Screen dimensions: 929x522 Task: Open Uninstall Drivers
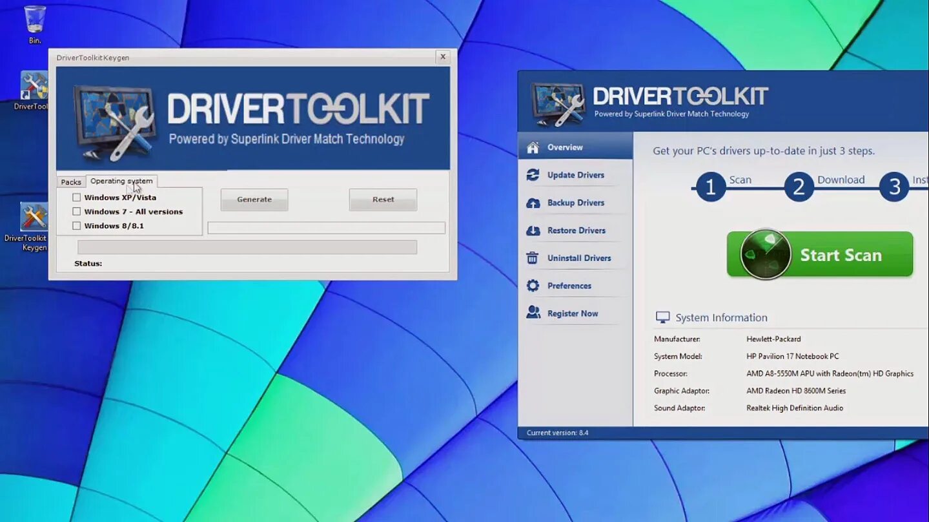(575, 258)
